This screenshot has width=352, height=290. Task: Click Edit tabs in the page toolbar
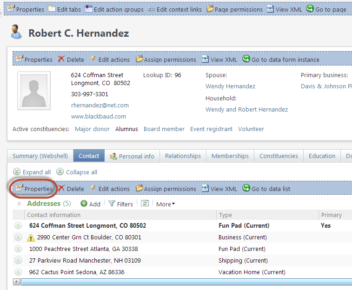[x=65, y=9]
